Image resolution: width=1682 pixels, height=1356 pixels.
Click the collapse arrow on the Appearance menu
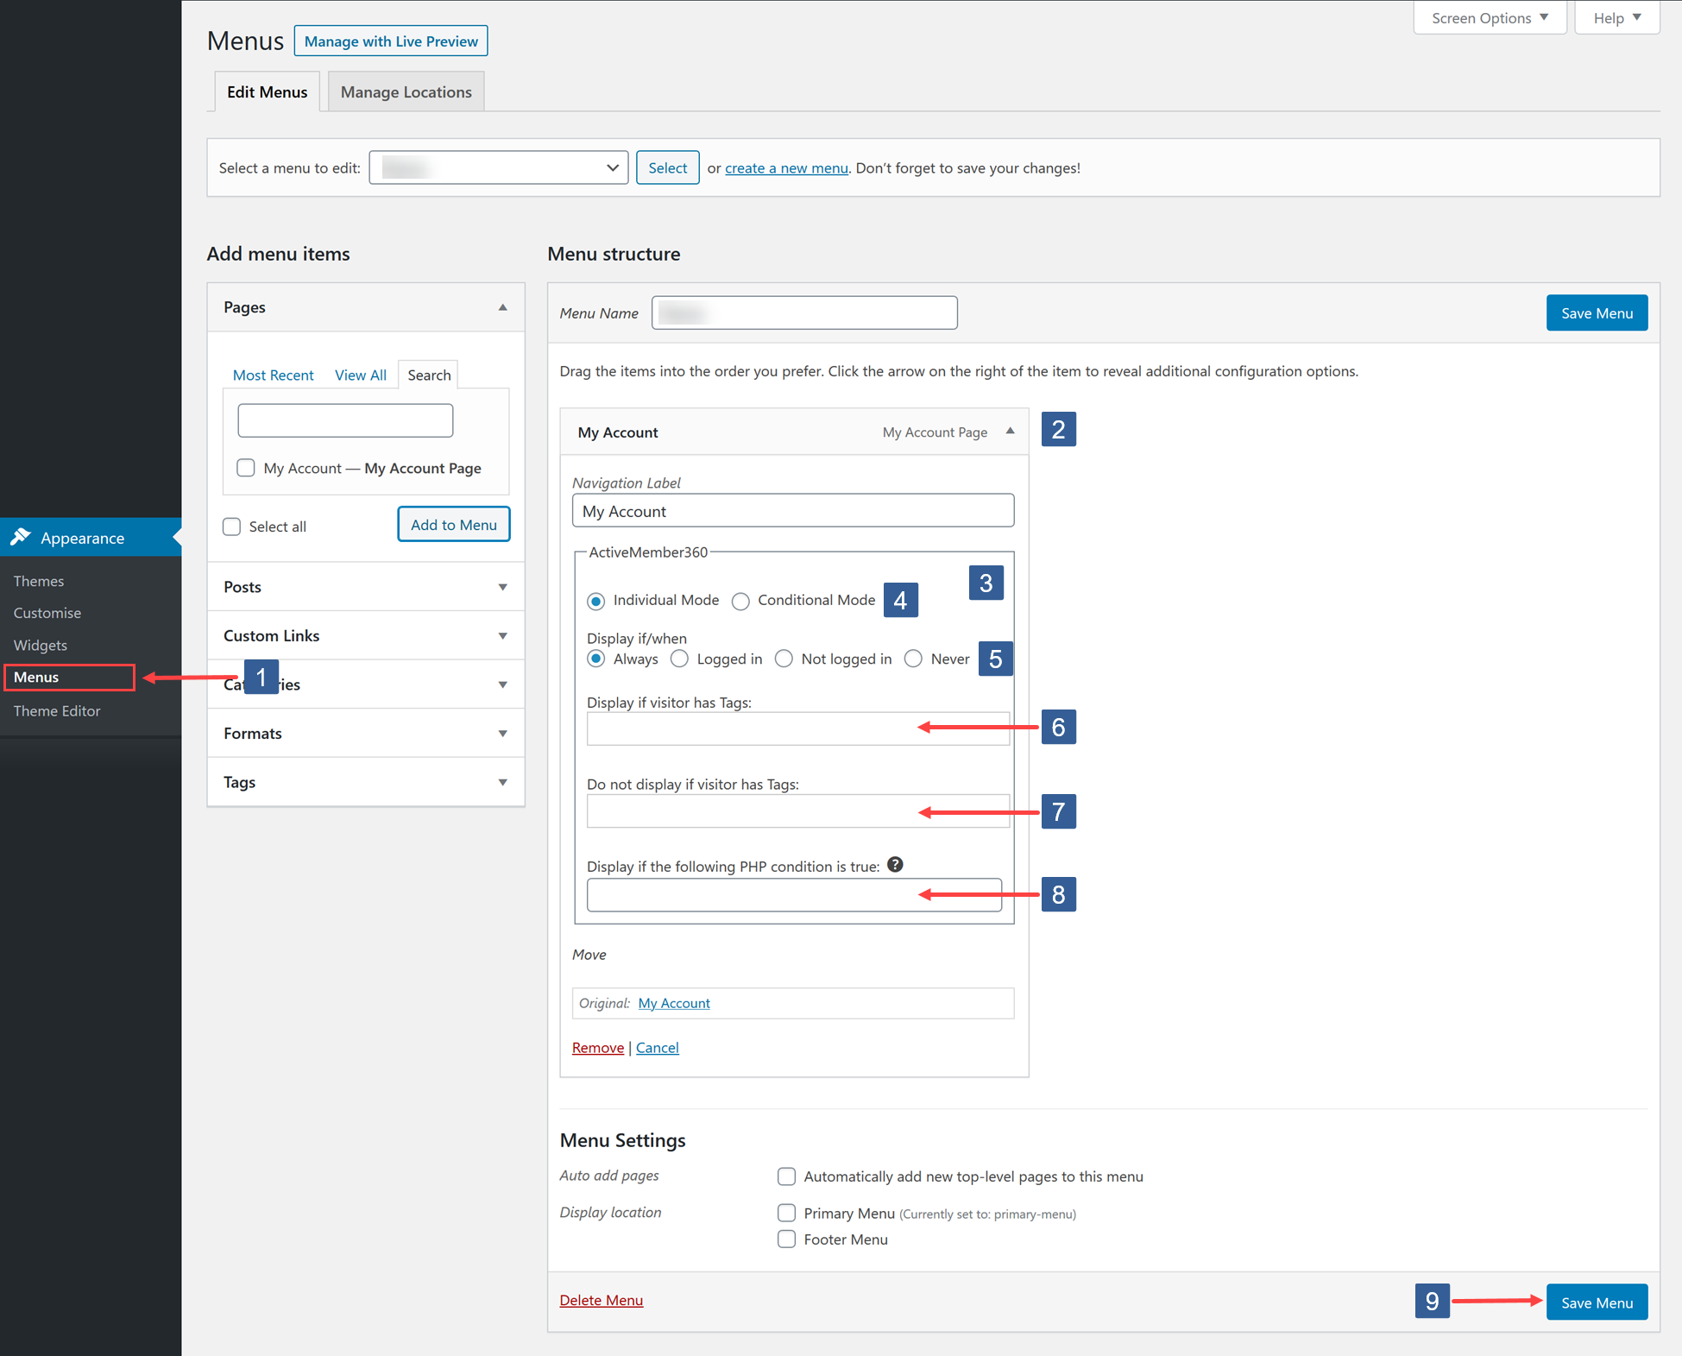175,537
